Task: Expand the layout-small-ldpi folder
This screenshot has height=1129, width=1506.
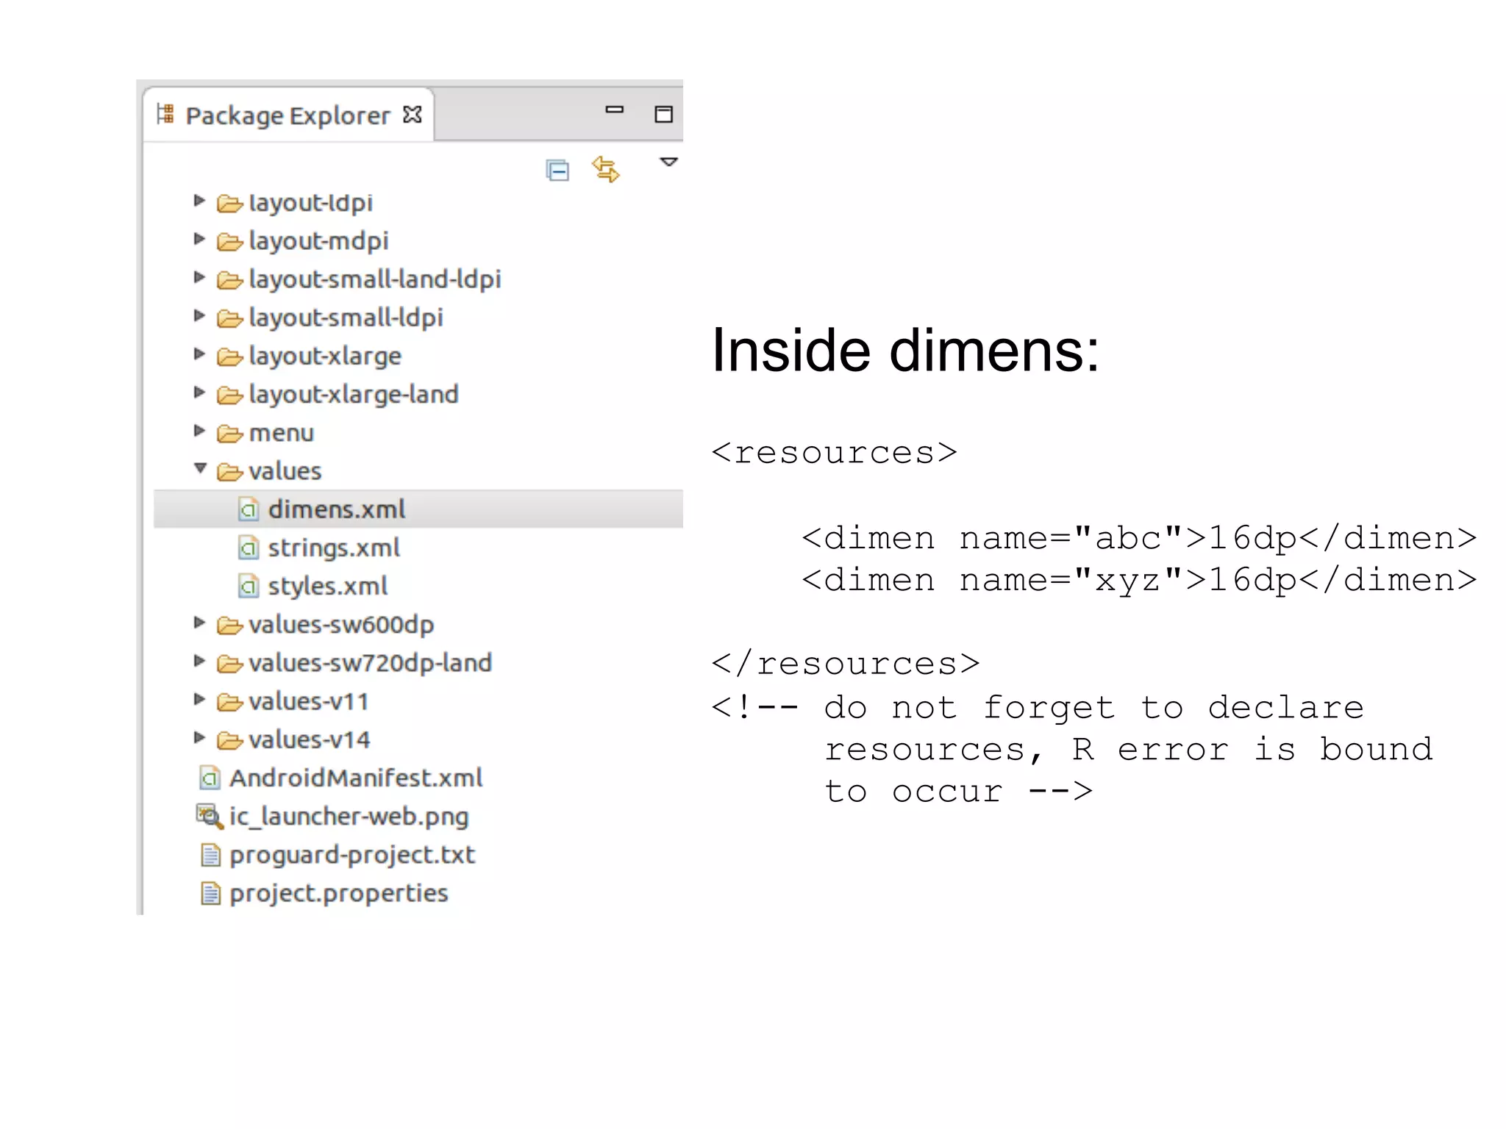Action: 199,315
